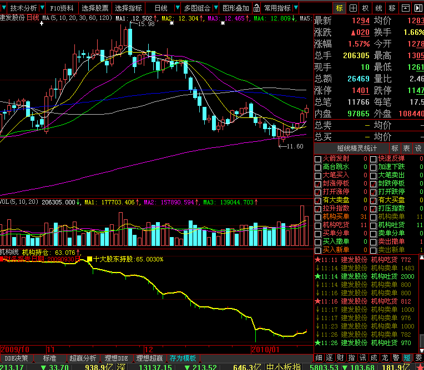Uncheck the 有大卖盘 checkbox
The height and width of the screenshot is (370, 424).
pos(318,201)
